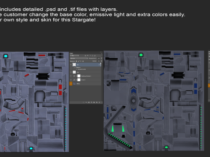
Task: Add a layer mask icon
Action: (x=89, y=102)
